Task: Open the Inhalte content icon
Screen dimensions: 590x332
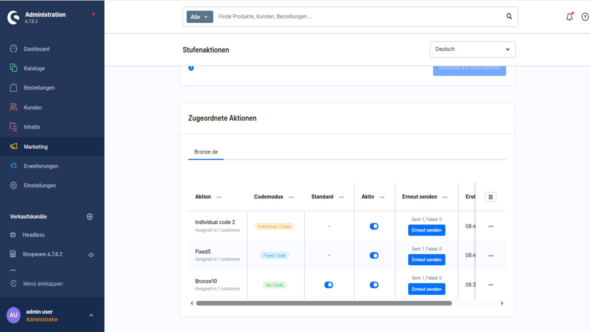Action: (14, 127)
